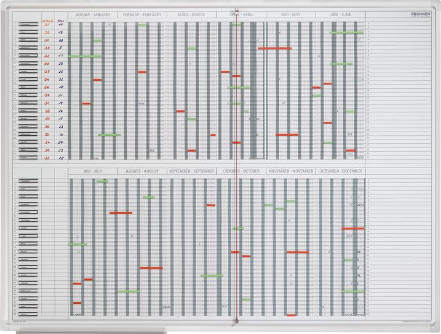Click the long green strip in December
441x334 pixels.
[353, 291]
